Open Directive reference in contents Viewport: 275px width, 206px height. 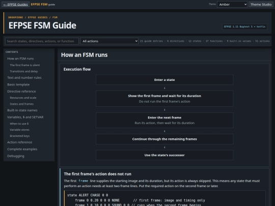[x=21, y=92]
